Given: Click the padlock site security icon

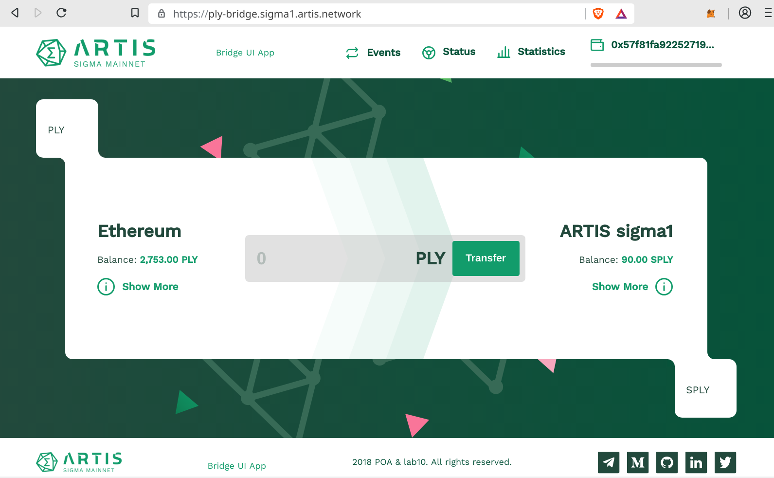Looking at the screenshot, I should (x=162, y=14).
